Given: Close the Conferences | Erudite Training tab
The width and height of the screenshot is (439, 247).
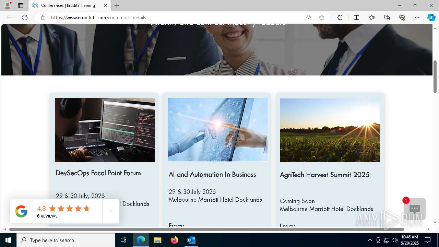Looking at the screenshot, I should coord(105,5).
